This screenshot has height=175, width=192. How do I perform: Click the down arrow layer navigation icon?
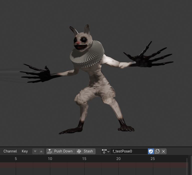pyautogui.click(x=35, y=151)
